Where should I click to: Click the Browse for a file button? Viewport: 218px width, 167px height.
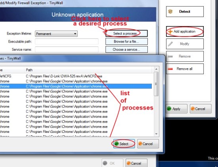(x=126, y=42)
